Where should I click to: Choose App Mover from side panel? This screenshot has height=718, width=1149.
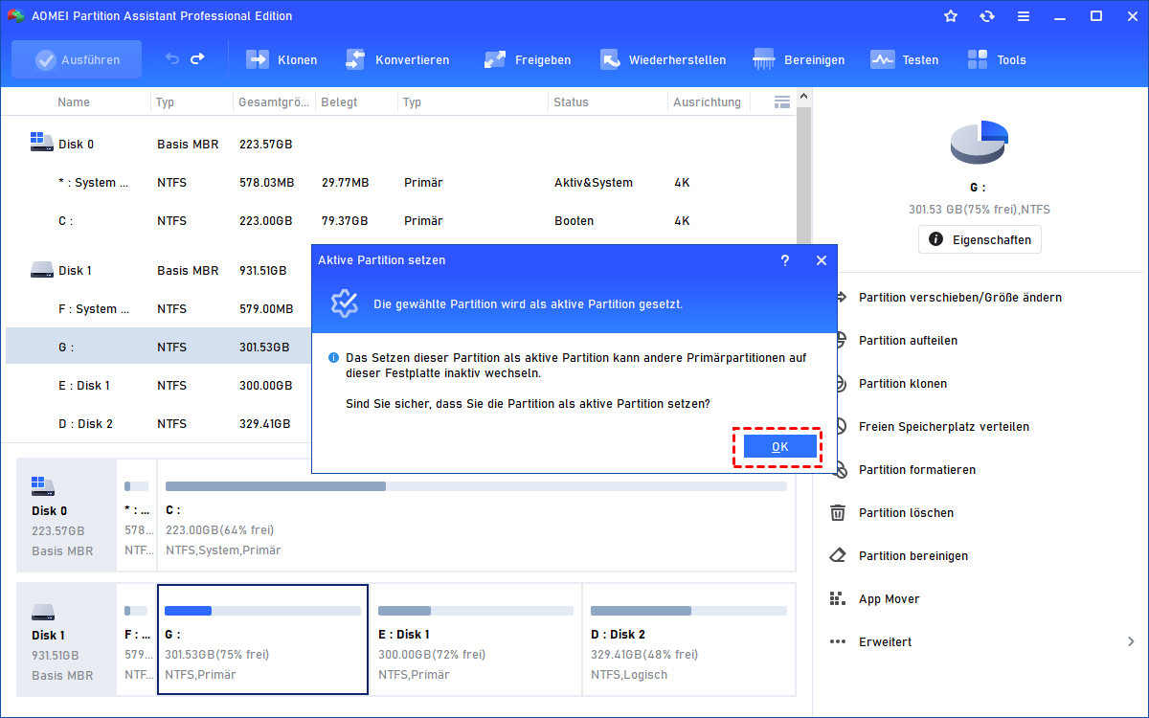click(x=889, y=599)
